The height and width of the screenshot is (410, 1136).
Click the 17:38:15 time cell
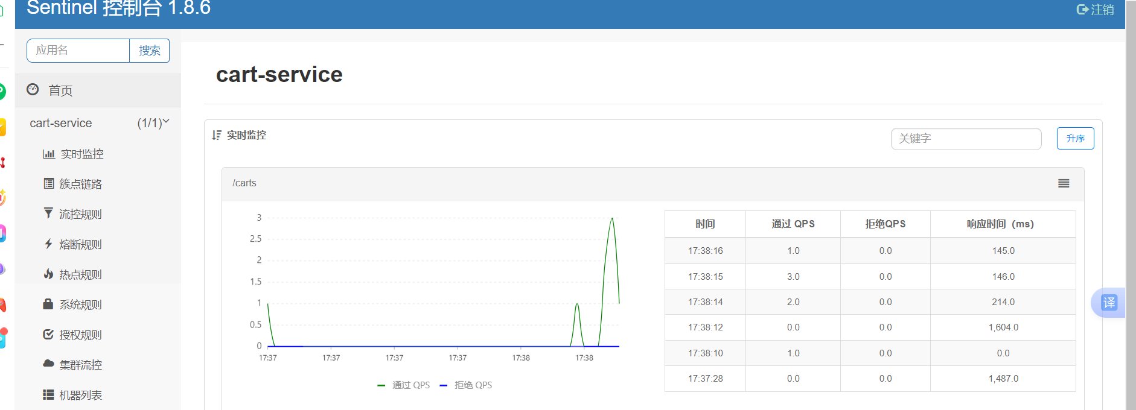705,277
